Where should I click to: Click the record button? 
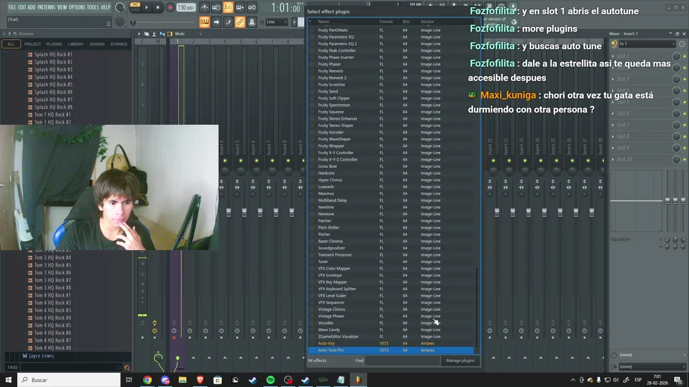[x=170, y=8]
